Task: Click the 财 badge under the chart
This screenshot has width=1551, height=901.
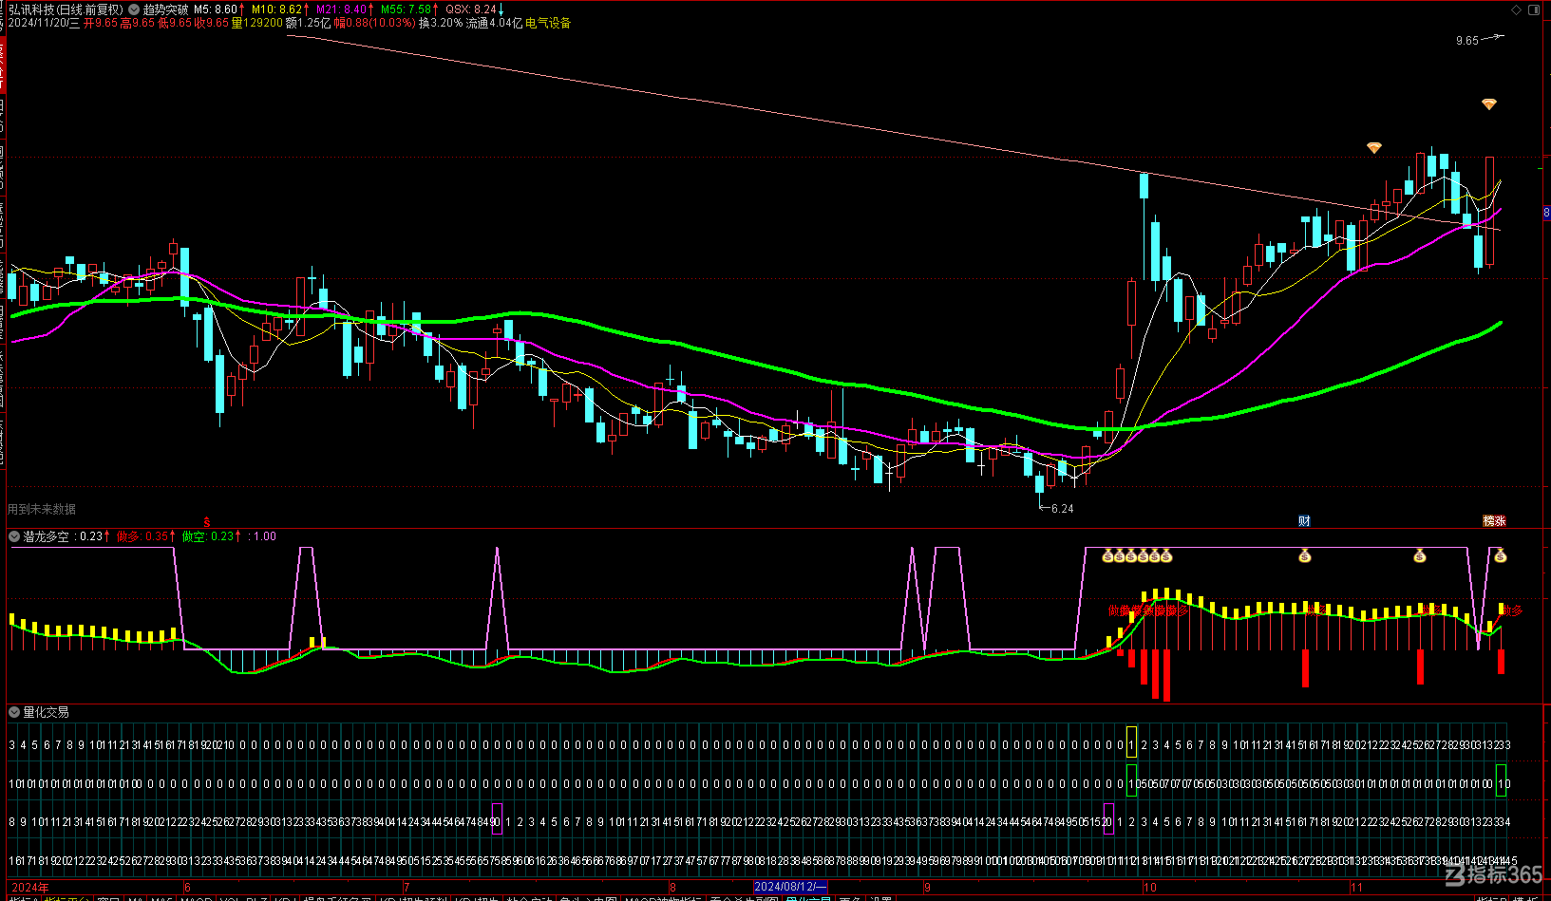Action: click(1304, 520)
